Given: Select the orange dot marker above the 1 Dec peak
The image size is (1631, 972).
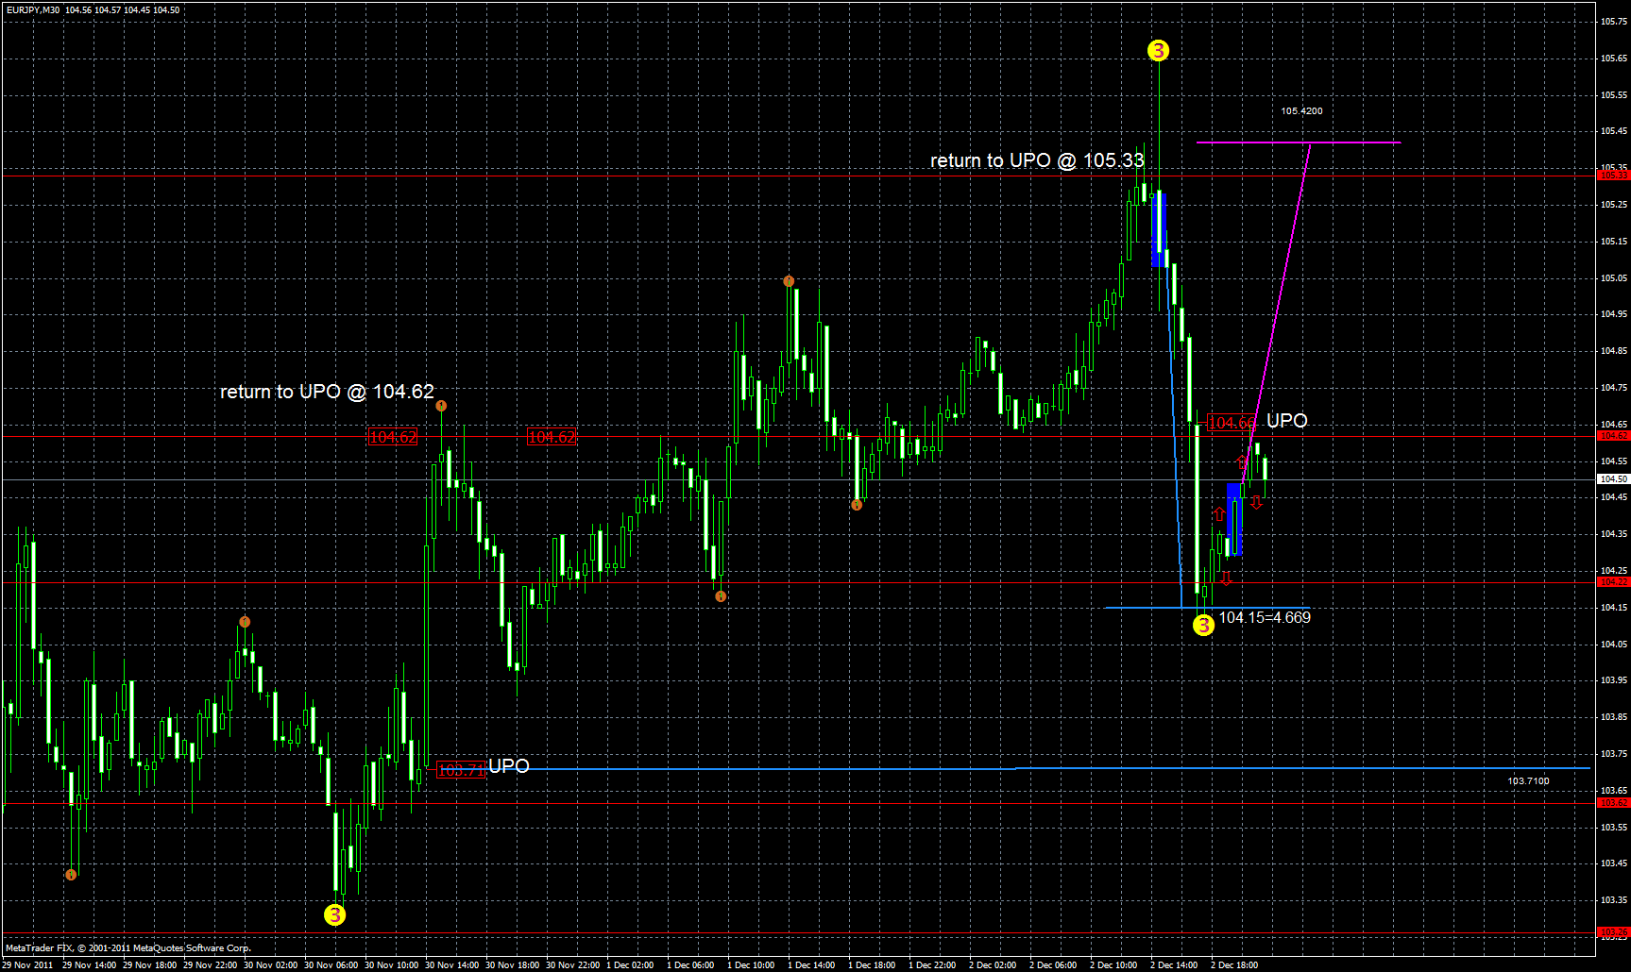Looking at the screenshot, I should (x=790, y=280).
